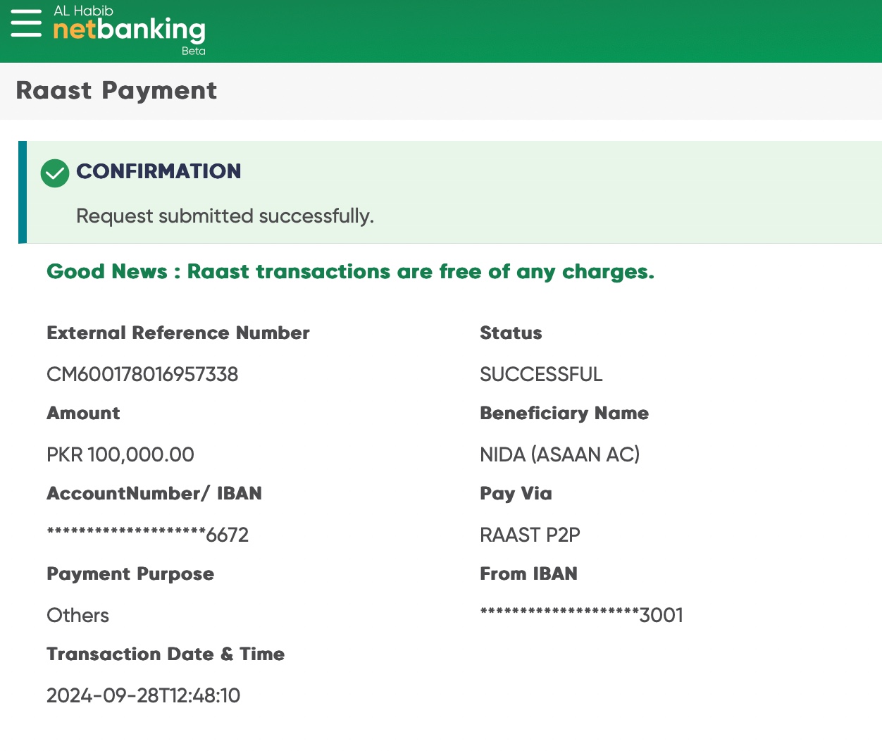Click the payment purpose value Others
This screenshot has width=882, height=751.
click(77, 615)
